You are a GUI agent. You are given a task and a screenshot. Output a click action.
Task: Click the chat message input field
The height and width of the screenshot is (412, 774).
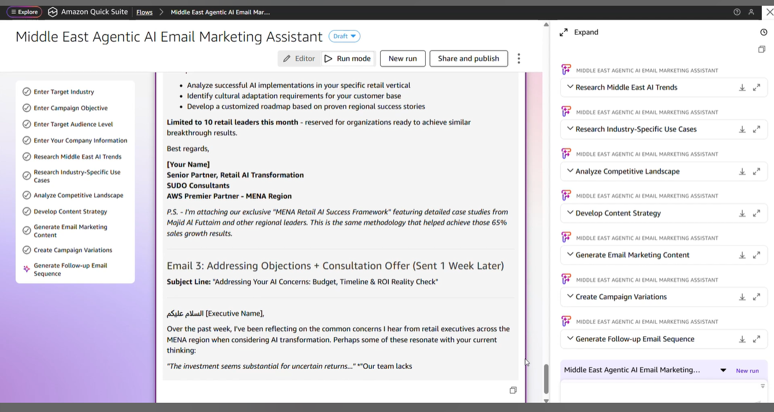coord(664,392)
